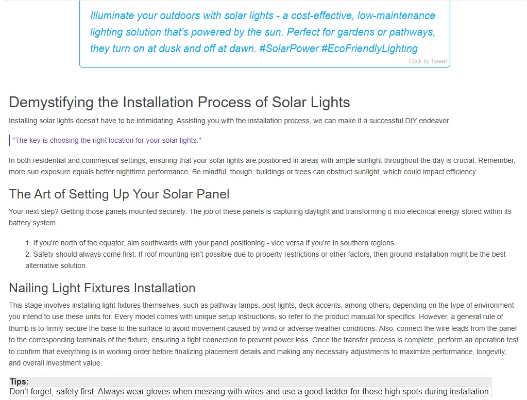Click the #EcoFriendlyLighting hashtag in the tweet
This screenshot has width=527, height=400.
click(369, 48)
